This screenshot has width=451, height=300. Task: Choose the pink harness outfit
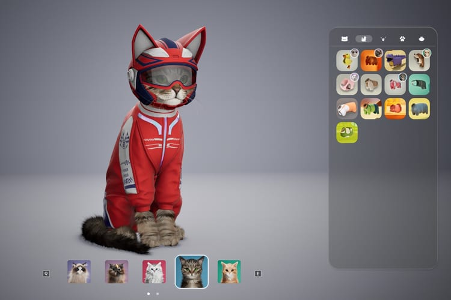[347, 85]
